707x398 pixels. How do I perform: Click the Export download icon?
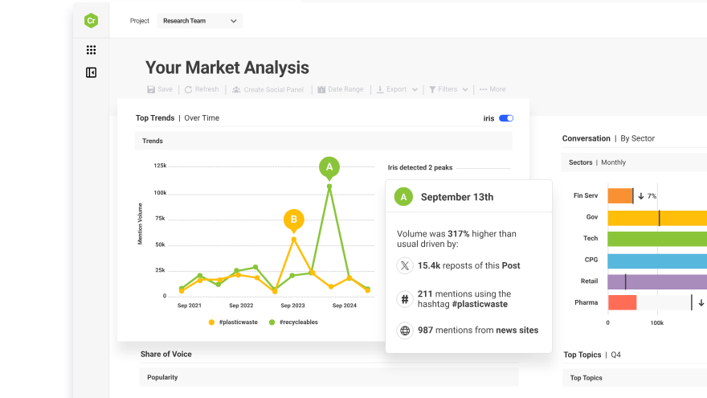tap(380, 89)
